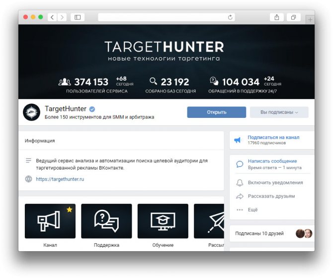Enable Включить уведомления
333x278 pixels.
click(275, 183)
